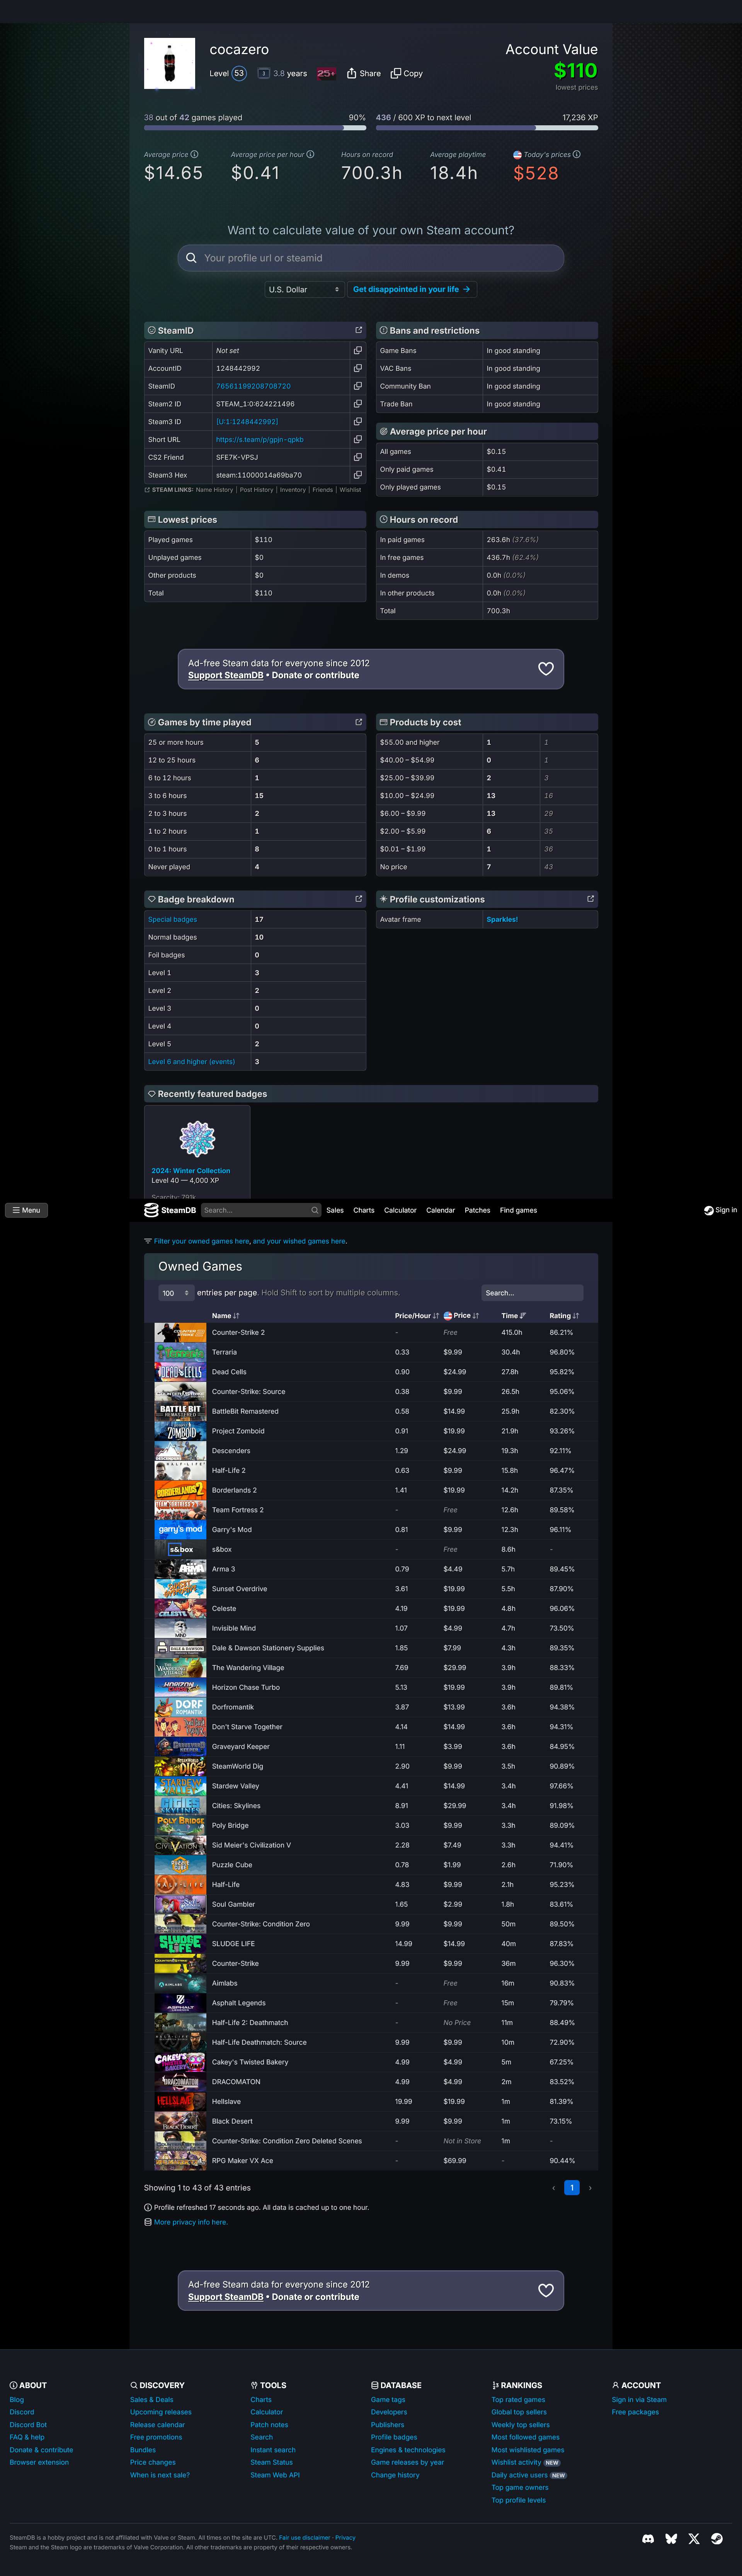Focus the Owned Games table search field
This screenshot has width=742, height=2576.
(532, 1293)
